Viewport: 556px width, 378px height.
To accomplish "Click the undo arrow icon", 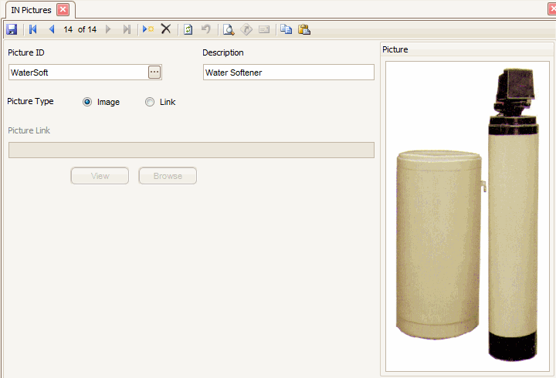I will point(206,29).
